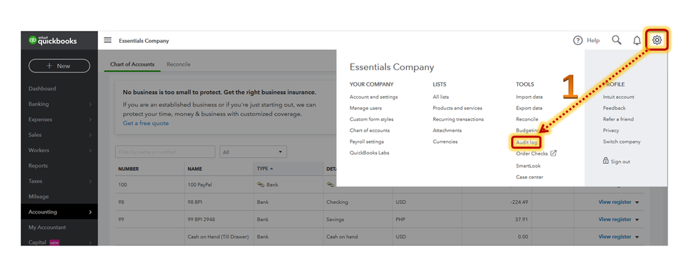Sort by the TYPE column header
The width and height of the screenshot is (690, 262).
pyautogui.click(x=265, y=169)
